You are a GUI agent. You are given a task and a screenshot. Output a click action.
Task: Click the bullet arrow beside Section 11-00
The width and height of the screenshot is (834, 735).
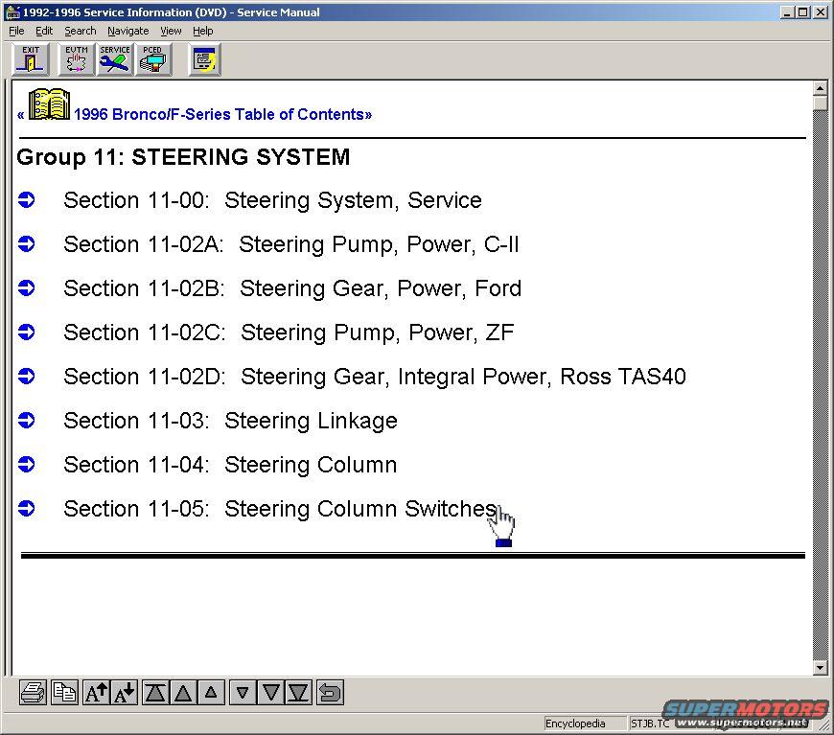pyautogui.click(x=27, y=199)
